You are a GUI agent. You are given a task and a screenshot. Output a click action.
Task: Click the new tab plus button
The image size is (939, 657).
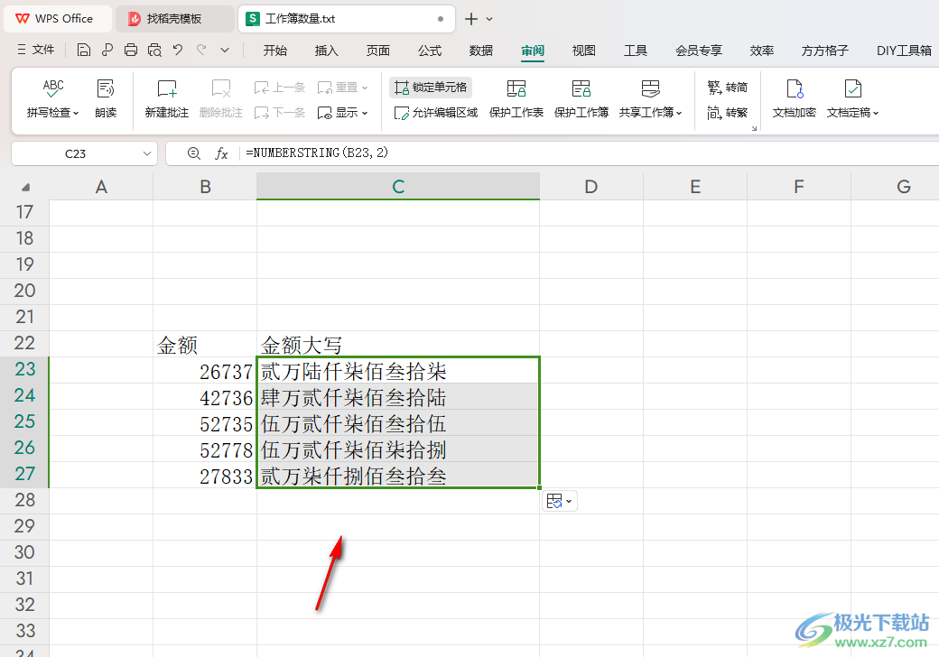point(471,19)
